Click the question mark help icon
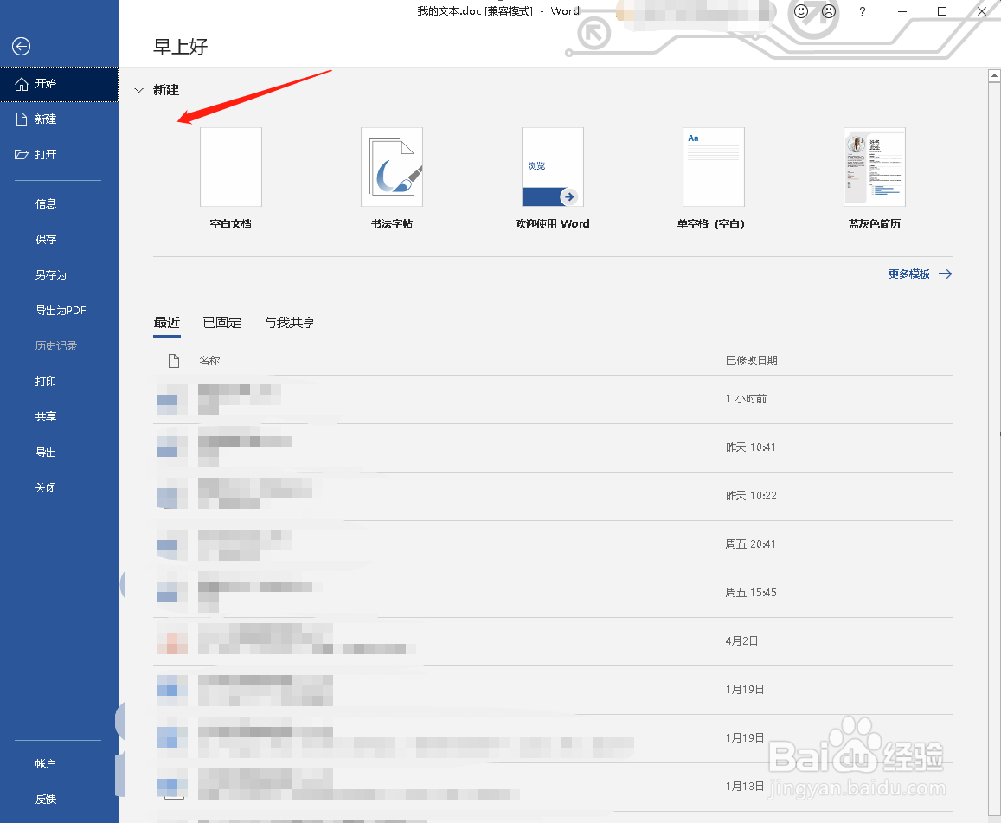This screenshot has height=823, width=1001. [863, 11]
